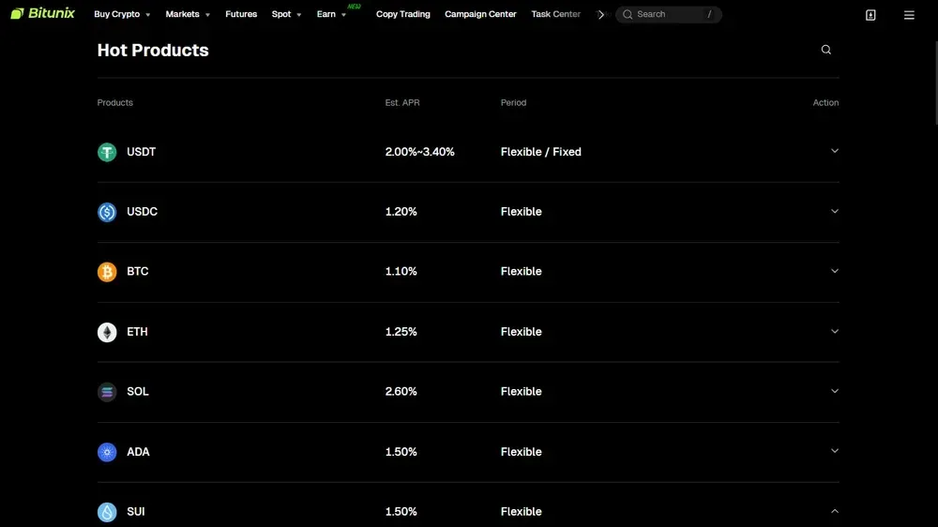Click the BTC coin icon
This screenshot has height=527, width=938.
coord(107,272)
